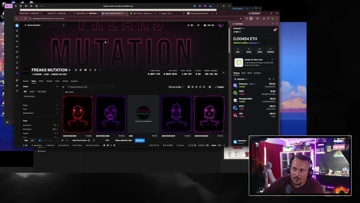Switch to the Hitta17 Stream browser tab
This screenshot has height=203, width=360.
click(142, 13)
